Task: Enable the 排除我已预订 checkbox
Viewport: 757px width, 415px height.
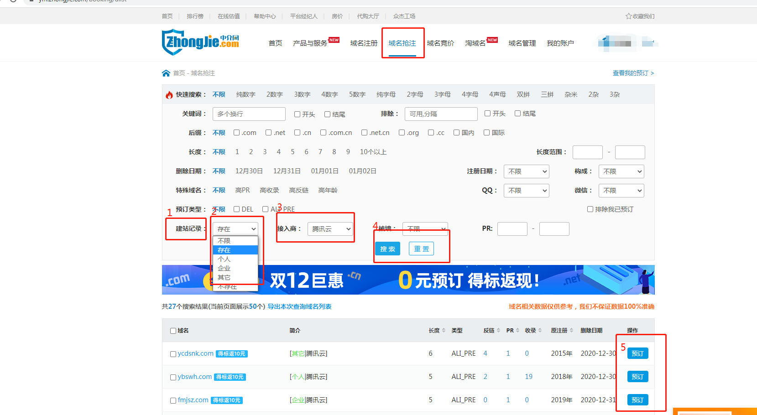Action: tap(590, 209)
